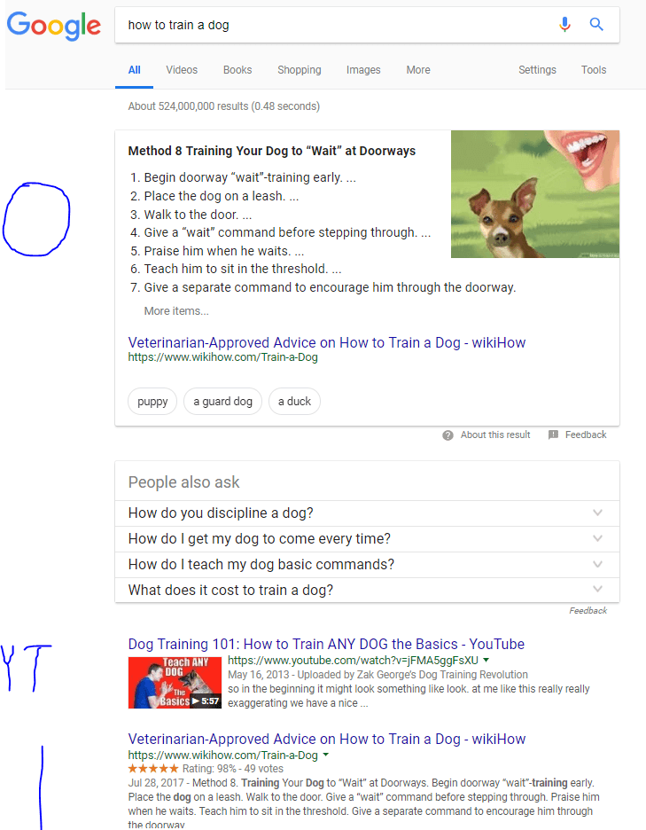Select the "puppy" suggestion chip
The height and width of the screenshot is (830, 646).
coord(152,402)
